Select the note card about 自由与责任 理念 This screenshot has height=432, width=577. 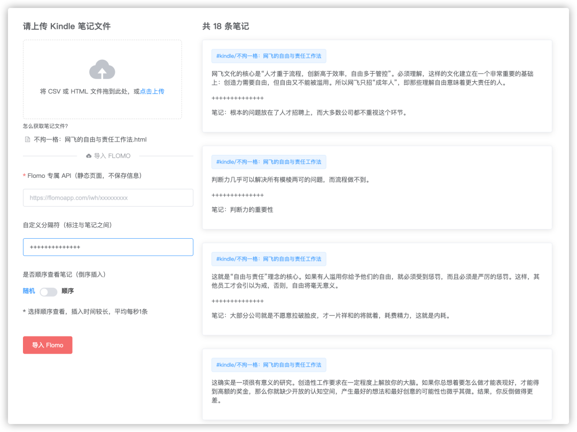[x=377, y=289]
